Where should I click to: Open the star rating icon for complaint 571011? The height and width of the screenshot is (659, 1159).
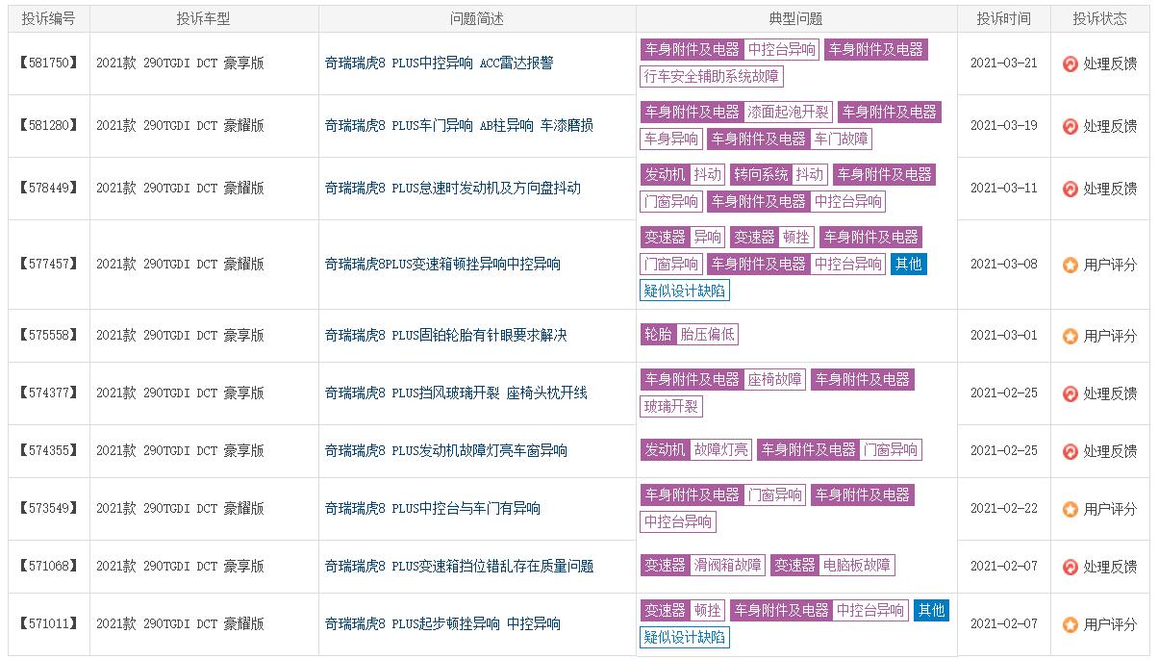(1071, 624)
